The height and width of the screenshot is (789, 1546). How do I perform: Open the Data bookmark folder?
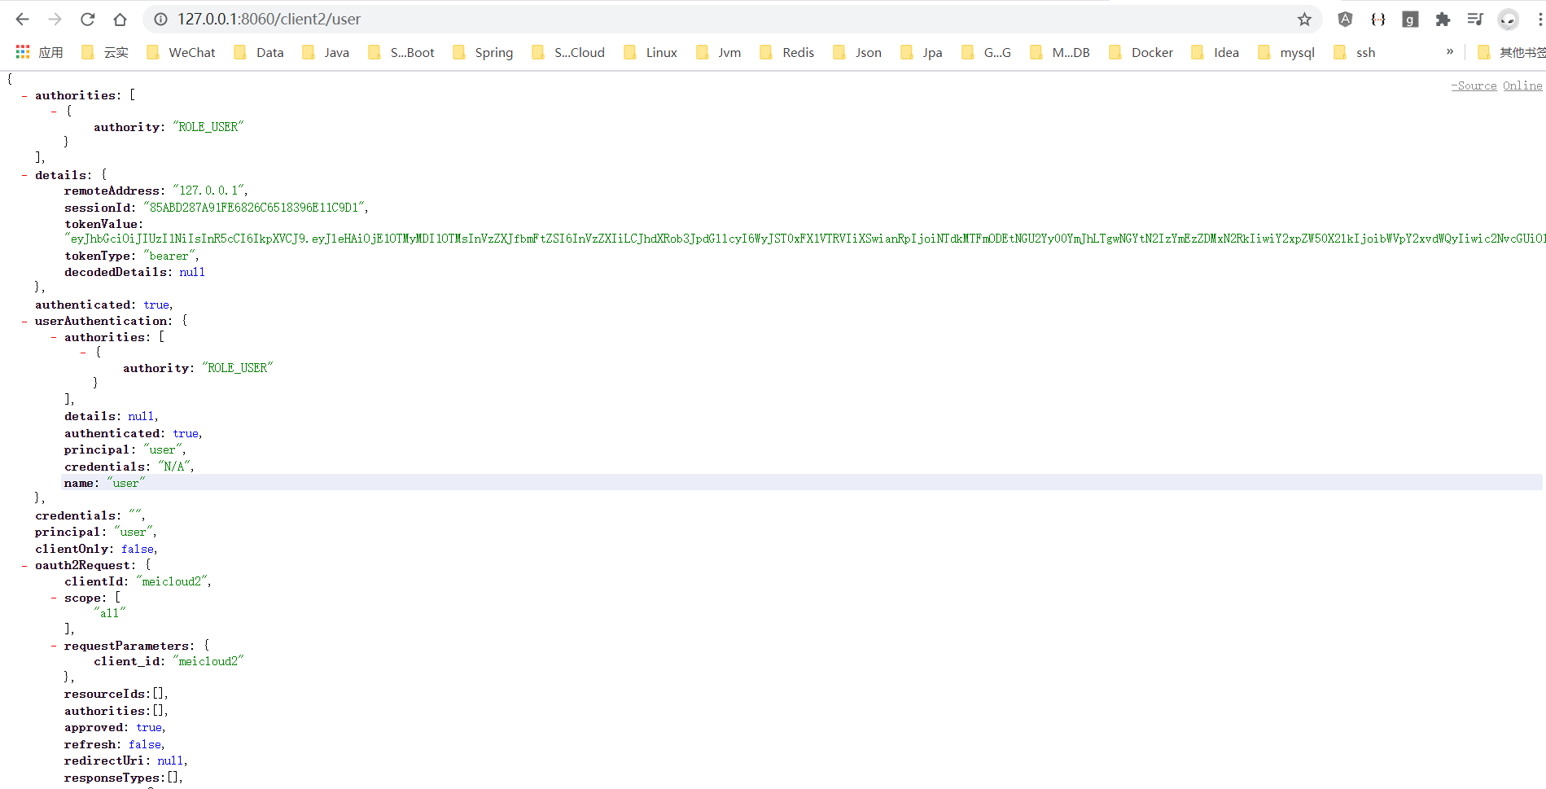pyautogui.click(x=259, y=52)
